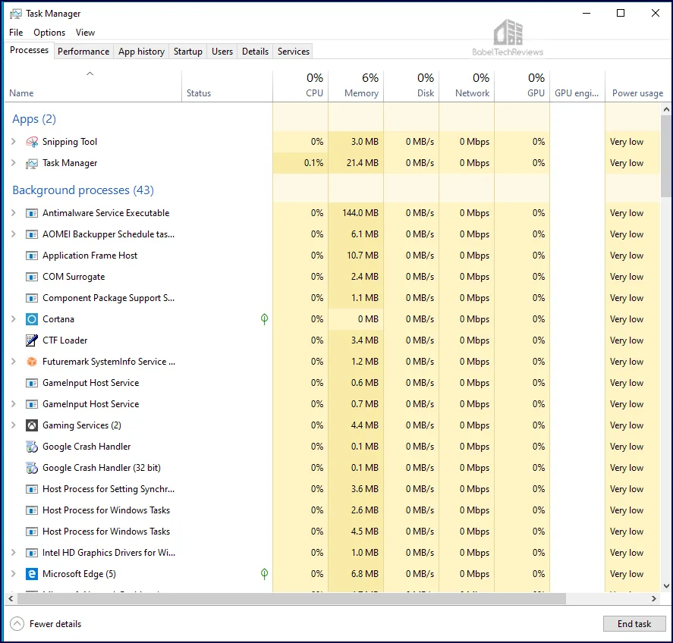The image size is (673, 643).
Task: Collapse view with Fewer details toggle
Action: click(46, 624)
